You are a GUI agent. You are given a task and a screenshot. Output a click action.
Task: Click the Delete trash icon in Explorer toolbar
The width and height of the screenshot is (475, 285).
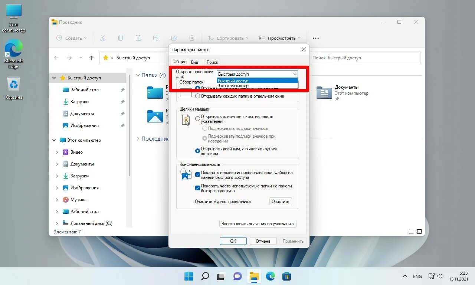(192, 38)
